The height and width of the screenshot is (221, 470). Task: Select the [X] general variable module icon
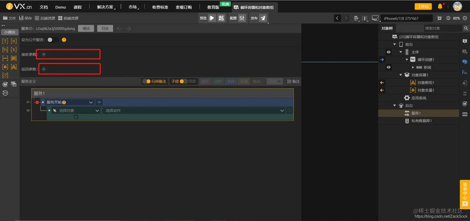point(14,49)
